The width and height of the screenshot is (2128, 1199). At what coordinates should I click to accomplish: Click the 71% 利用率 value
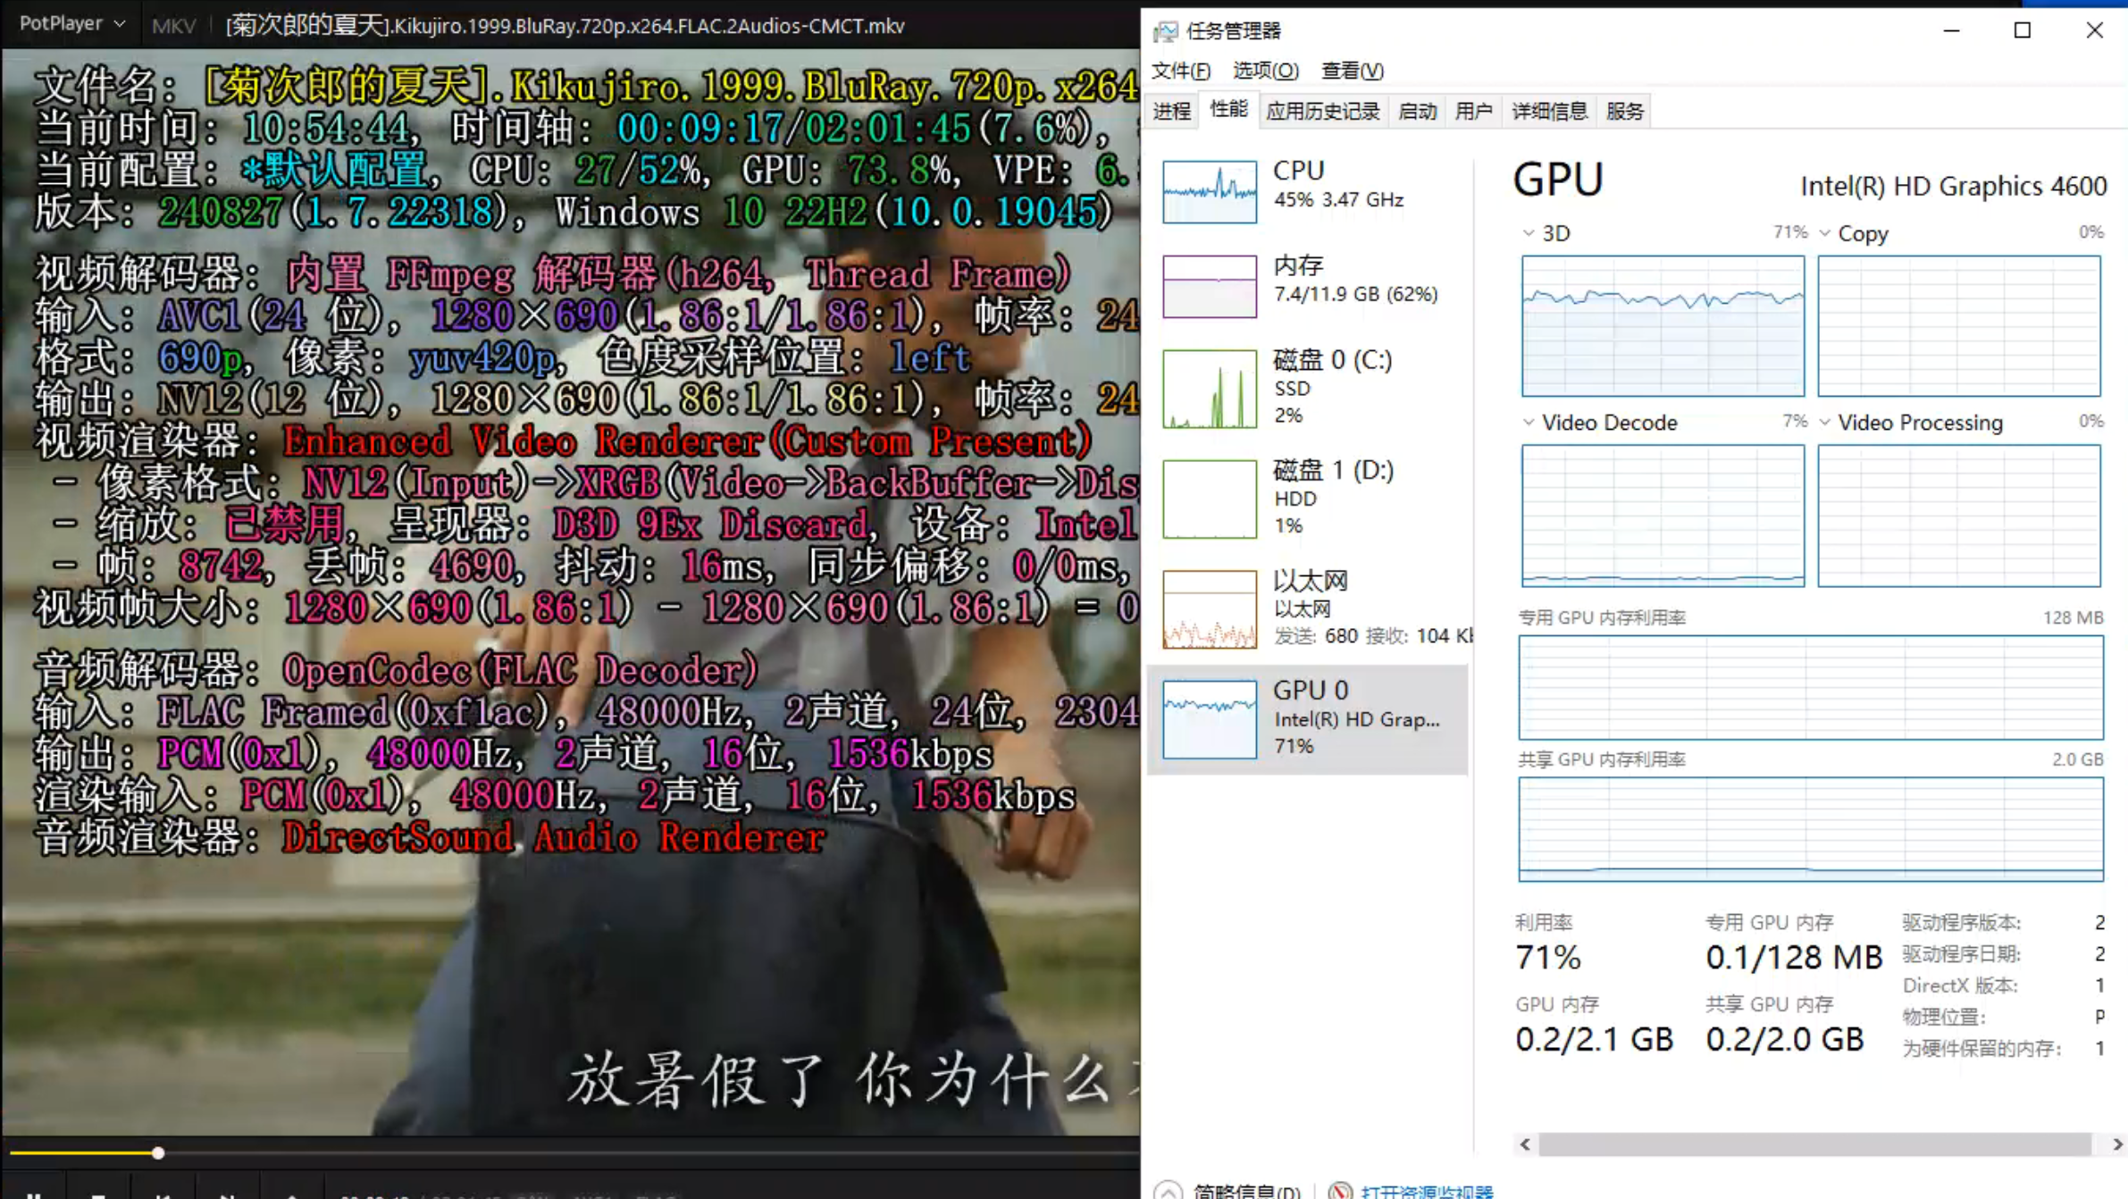(x=1548, y=958)
